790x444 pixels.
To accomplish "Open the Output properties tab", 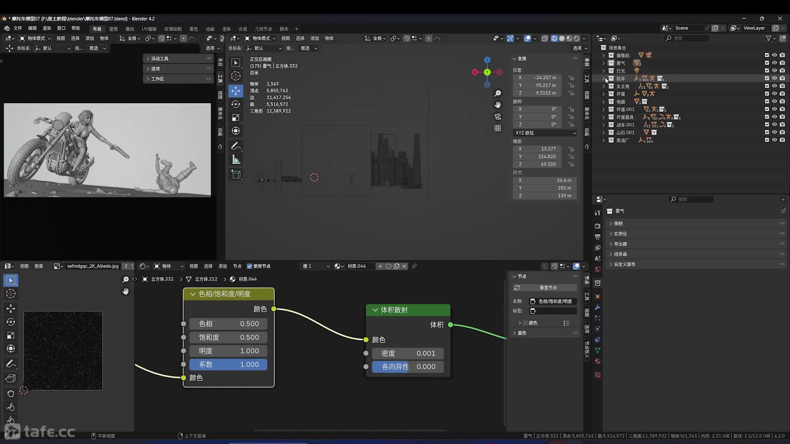I will coord(597,237).
